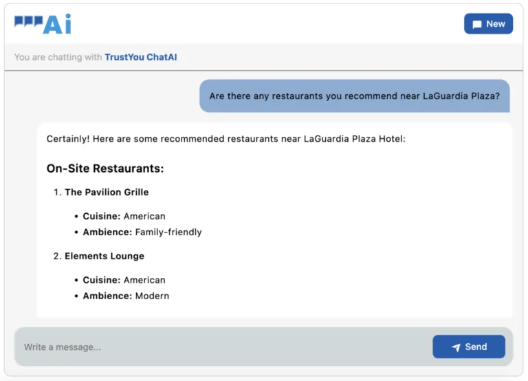
Task: Click the 'On-Site Restaurants:' heading
Action: tap(105, 168)
